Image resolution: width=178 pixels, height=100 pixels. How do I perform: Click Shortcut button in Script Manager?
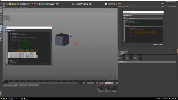pyautogui.click(x=156, y=44)
